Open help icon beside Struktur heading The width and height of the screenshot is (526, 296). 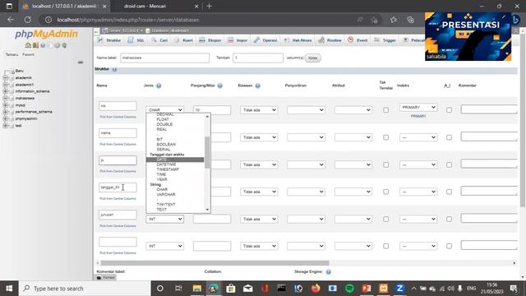pyautogui.click(x=115, y=69)
